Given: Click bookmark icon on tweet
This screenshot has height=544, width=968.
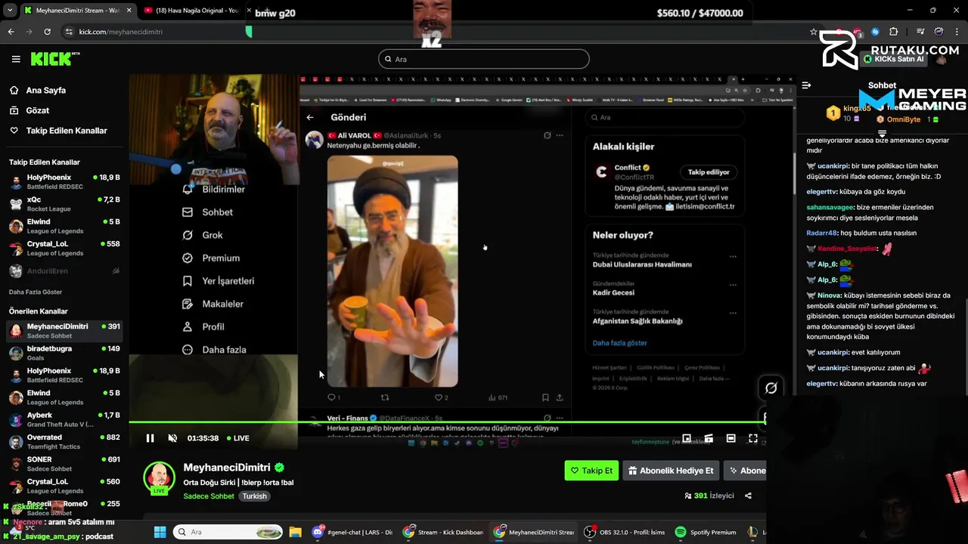Looking at the screenshot, I should click(545, 397).
